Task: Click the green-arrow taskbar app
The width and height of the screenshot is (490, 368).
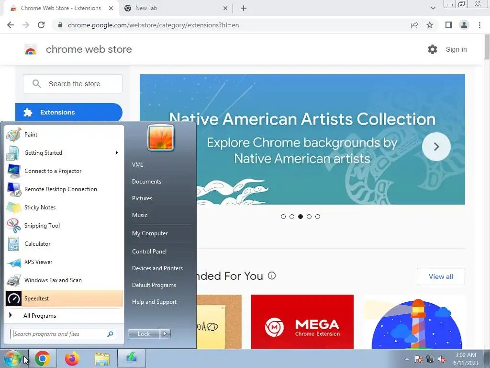Action: point(132,358)
